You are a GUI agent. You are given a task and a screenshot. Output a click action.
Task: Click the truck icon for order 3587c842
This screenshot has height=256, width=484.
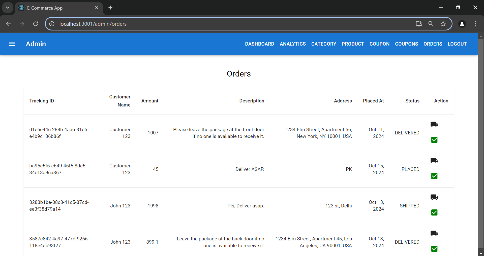(x=434, y=233)
